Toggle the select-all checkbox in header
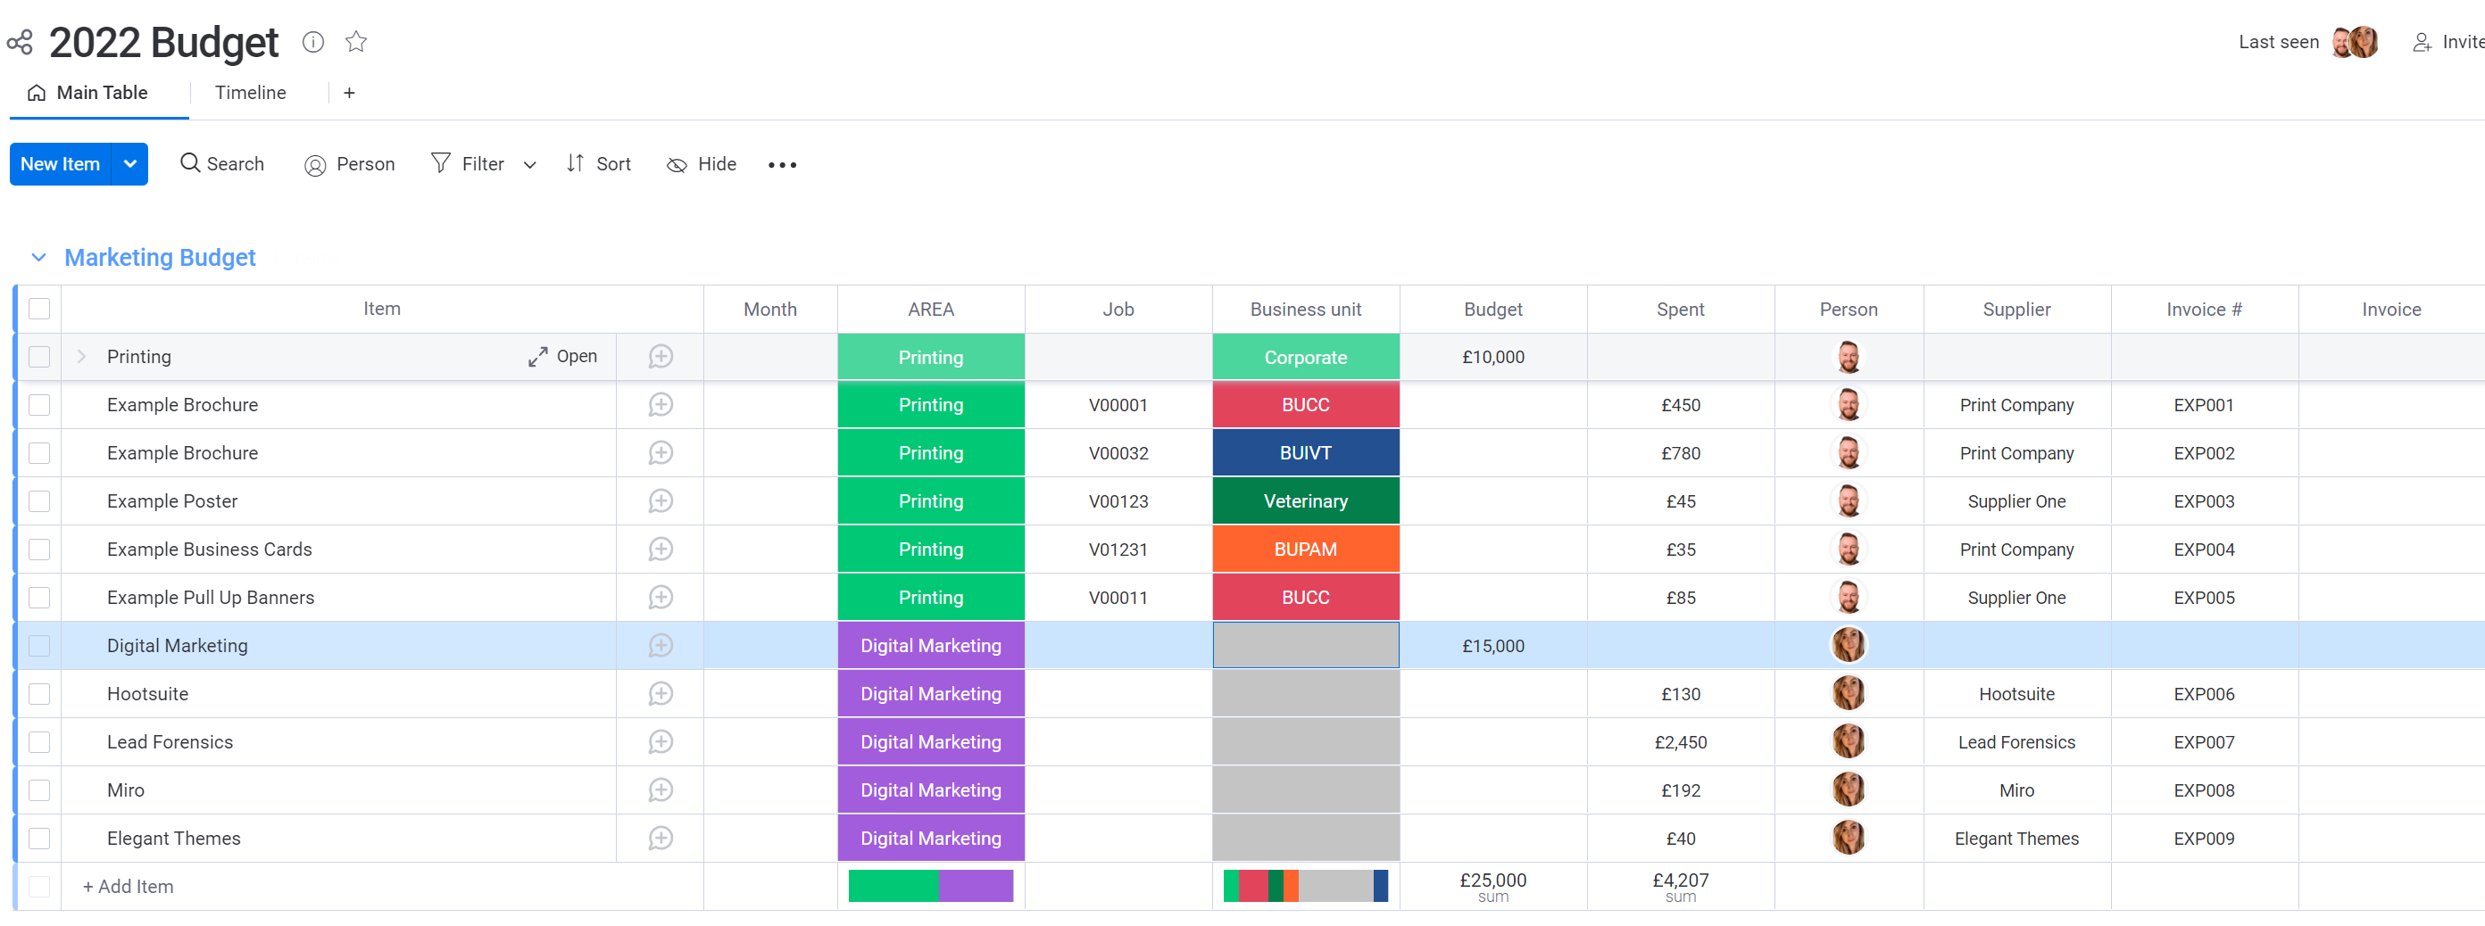This screenshot has width=2485, height=926. [39, 309]
